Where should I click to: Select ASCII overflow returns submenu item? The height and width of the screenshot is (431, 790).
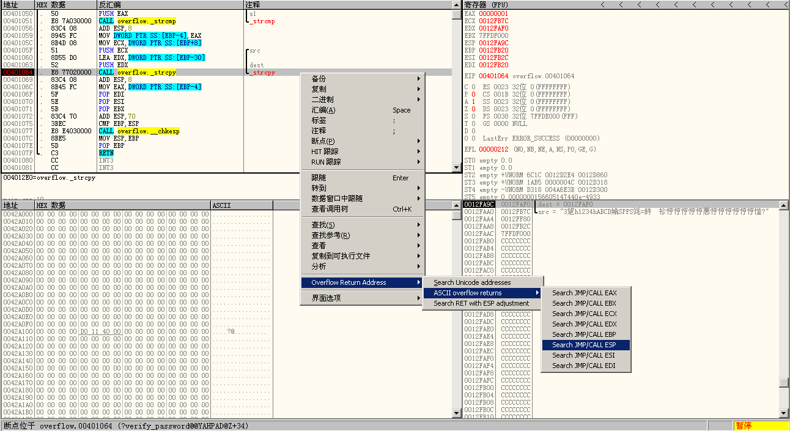483,293
